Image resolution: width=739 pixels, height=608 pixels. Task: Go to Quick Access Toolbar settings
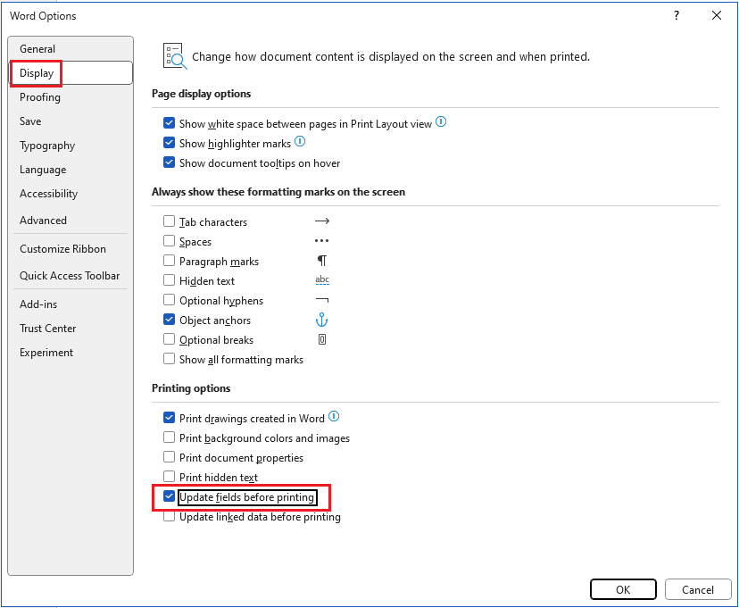click(71, 276)
